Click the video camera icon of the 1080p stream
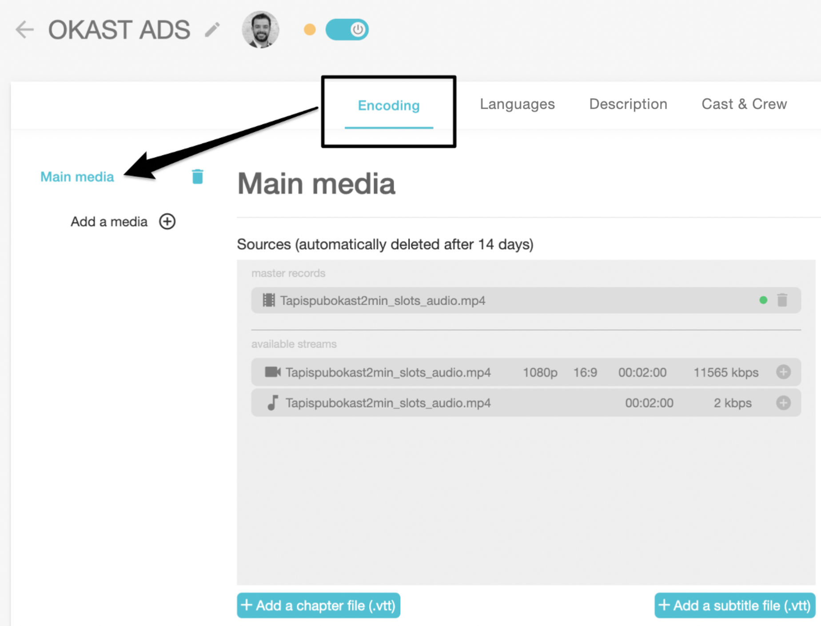This screenshot has height=626, width=821. click(273, 372)
